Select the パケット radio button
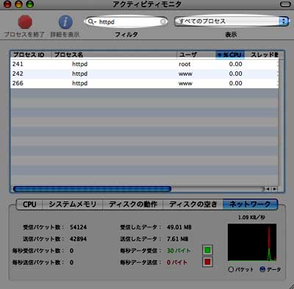294x289 pixels. [231, 269]
